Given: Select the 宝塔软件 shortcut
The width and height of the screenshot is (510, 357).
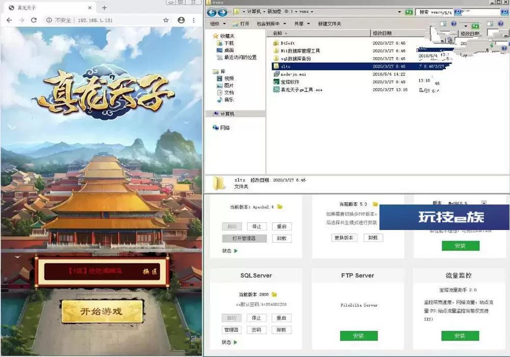Looking at the screenshot, I should click(286, 82).
